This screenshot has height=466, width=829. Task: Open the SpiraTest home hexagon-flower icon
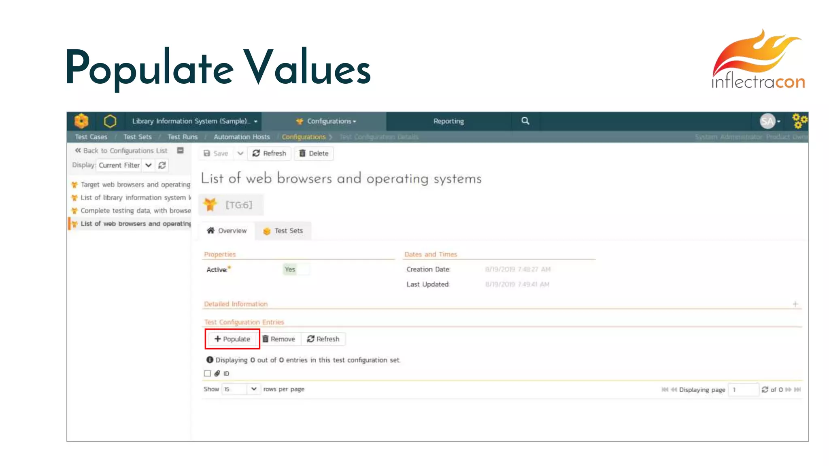click(81, 121)
